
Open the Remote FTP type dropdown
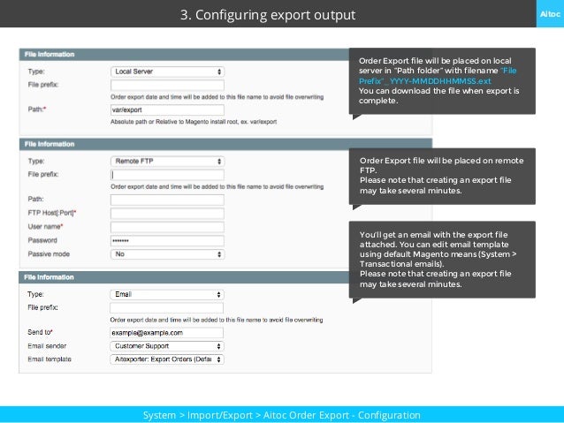pyautogui.click(x=167, y=162)
